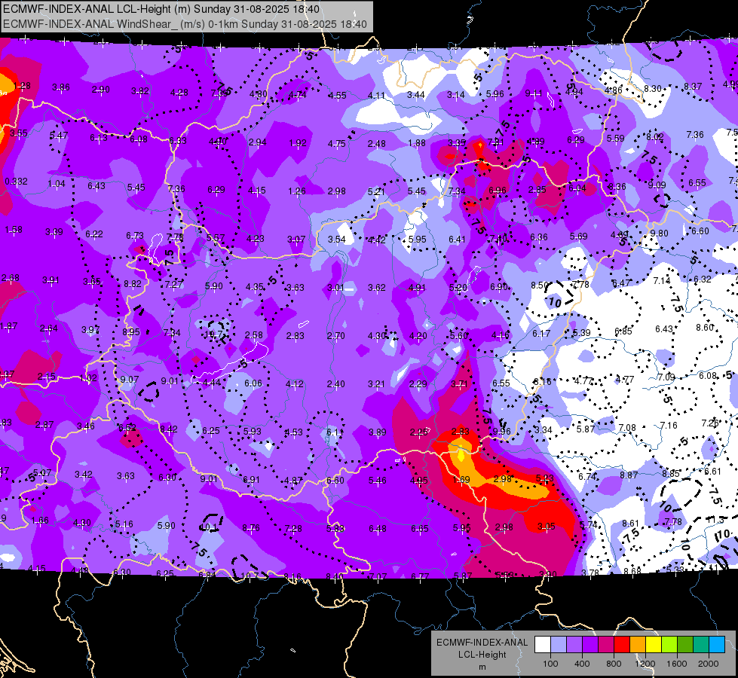This screenshot has height=678, width=738.
Task: Click the wind shear value 19.7
Action: tap(213, 334)
